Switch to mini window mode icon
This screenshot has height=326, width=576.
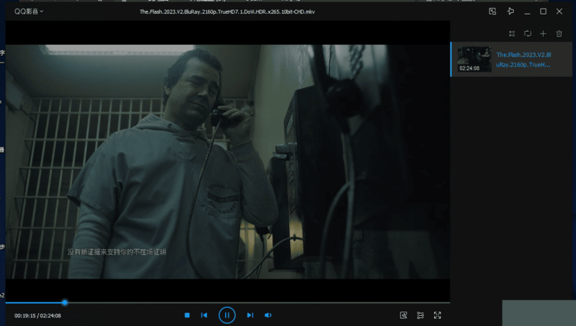tap(492, 12)
